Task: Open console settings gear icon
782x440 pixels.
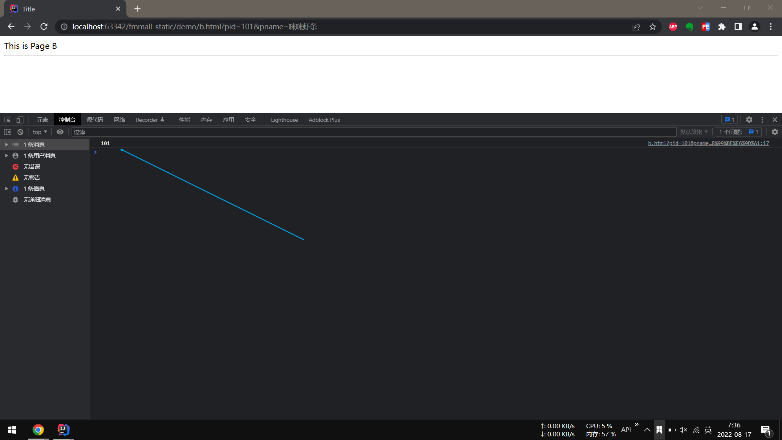Action: pos(775,132)
